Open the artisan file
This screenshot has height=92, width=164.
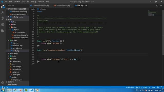15,77
